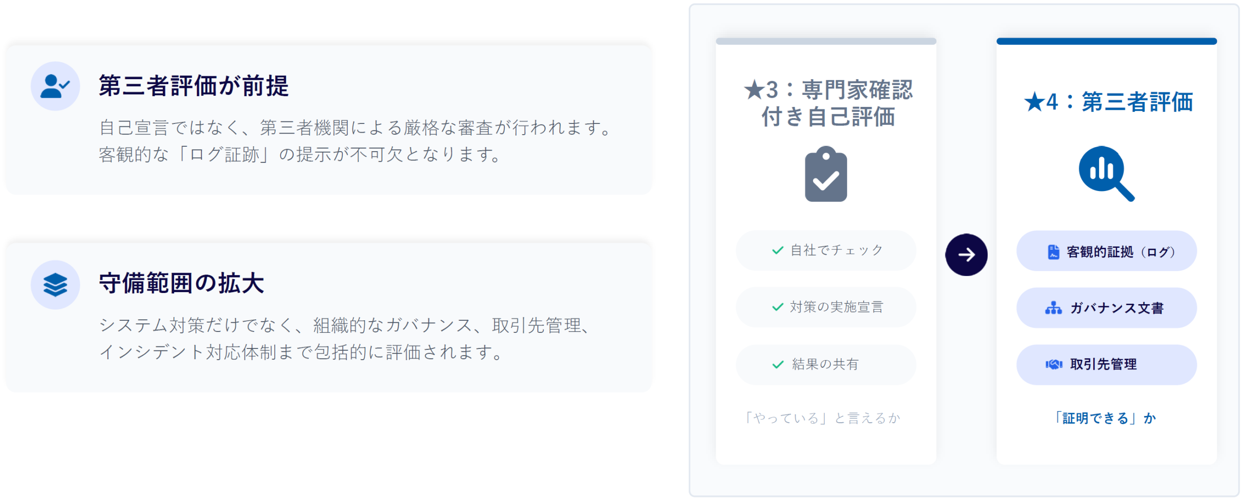1245x501 pixels.
Task: Click the green checkmark next to 結果の共有
Action: [x=777, y=364]
